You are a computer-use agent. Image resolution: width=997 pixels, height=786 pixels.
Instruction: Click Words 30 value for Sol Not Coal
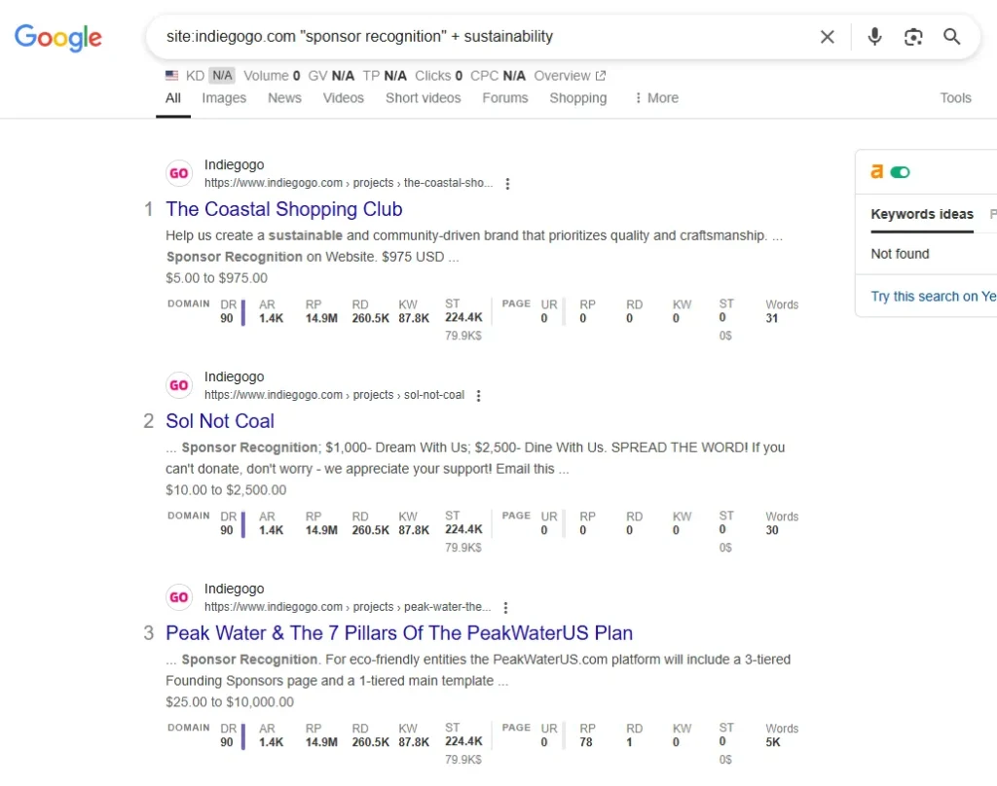point(771,530)
